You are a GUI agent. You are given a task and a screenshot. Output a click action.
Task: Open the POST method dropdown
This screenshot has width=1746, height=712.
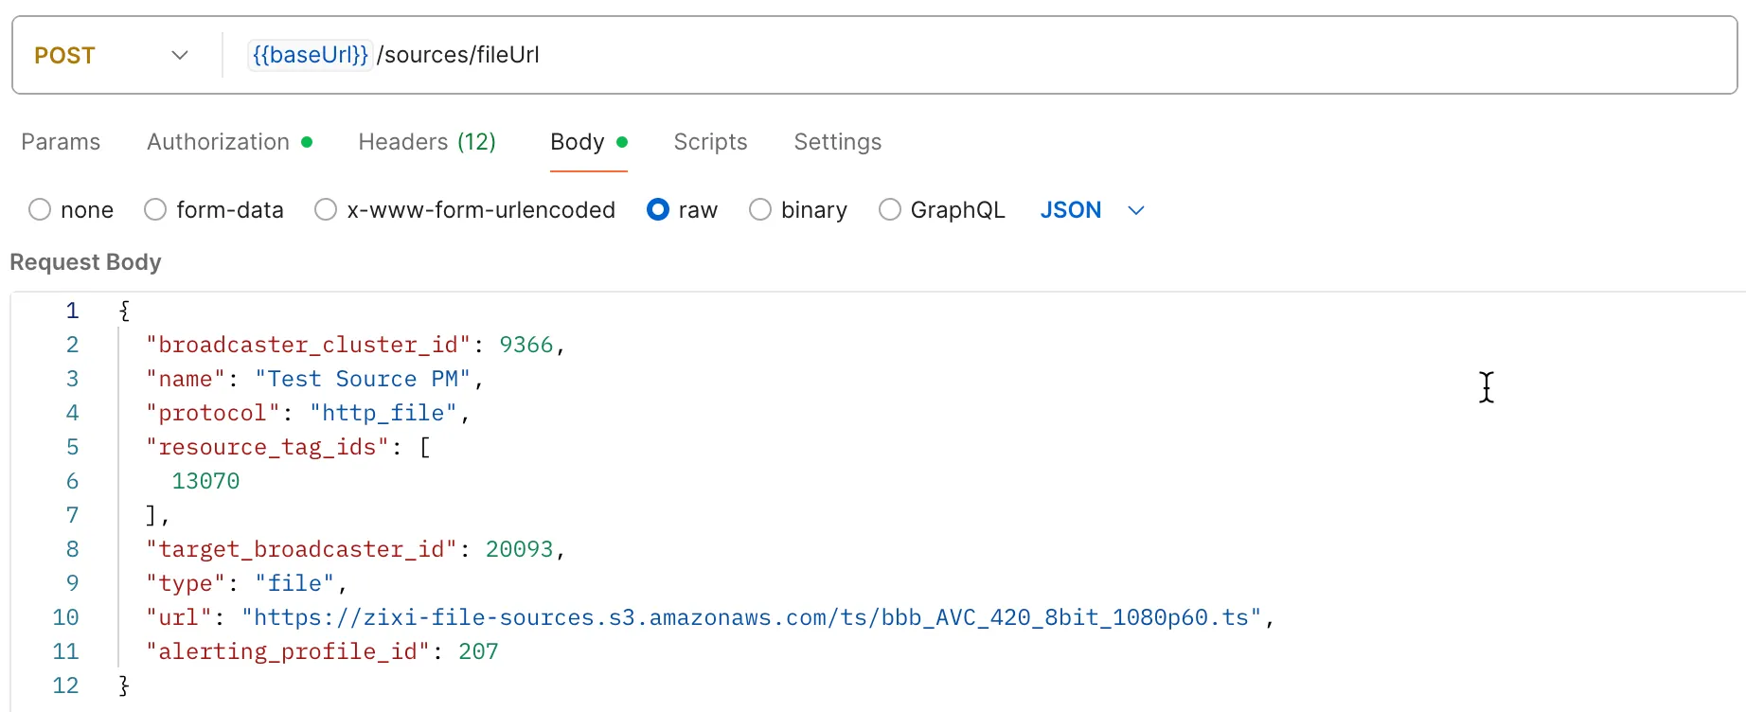[x=112, y=55]
